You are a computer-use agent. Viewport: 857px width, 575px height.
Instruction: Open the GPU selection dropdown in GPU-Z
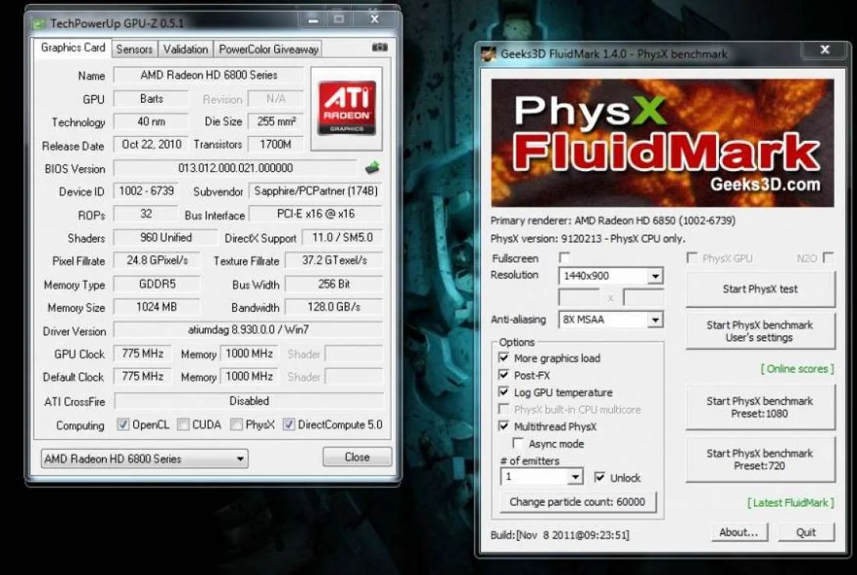pyautogui.click(x=144, y=459)
